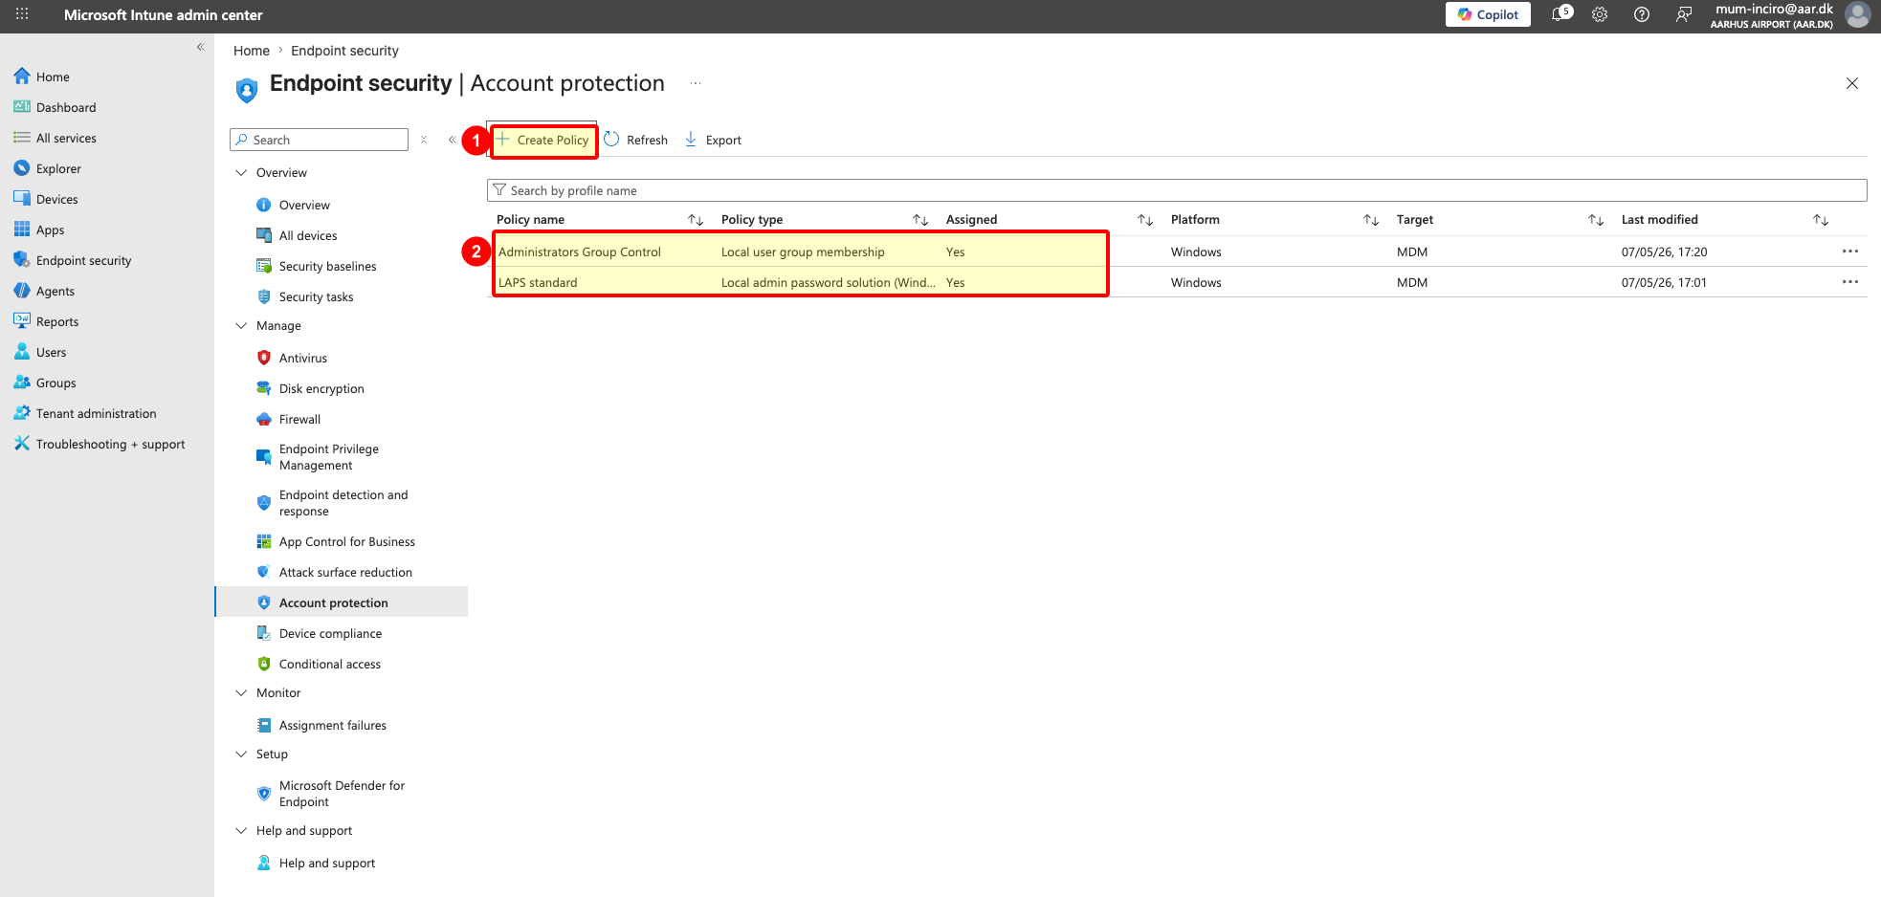1881x897 pixels.
Task: Collapse the left navigation with double chevron
Action: 201,47
